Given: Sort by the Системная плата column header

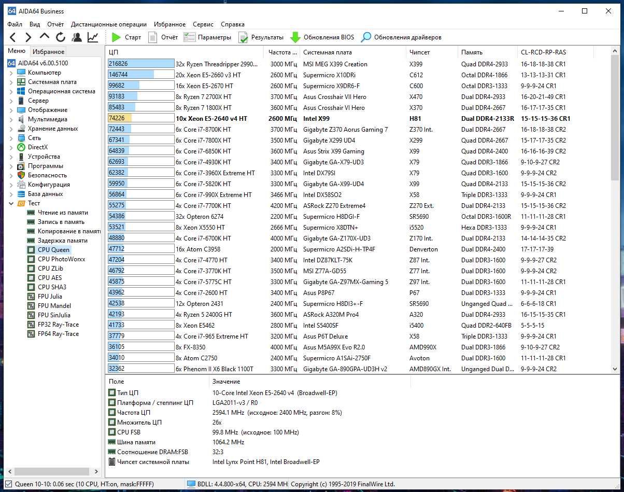Looking at the screenshot, I should pos(353,52).
